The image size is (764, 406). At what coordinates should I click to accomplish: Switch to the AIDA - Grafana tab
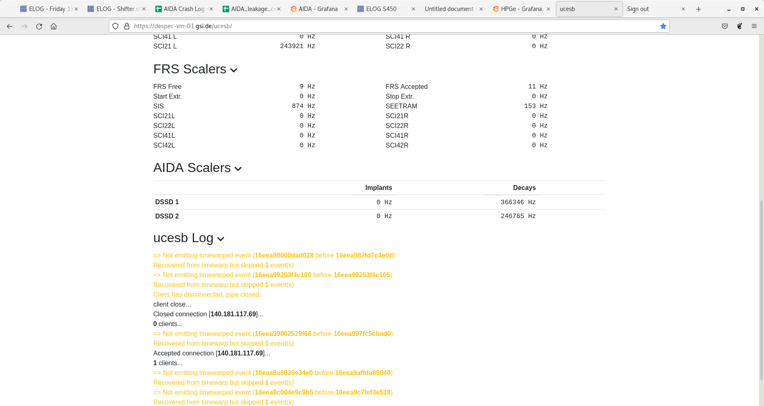(318, 9)
